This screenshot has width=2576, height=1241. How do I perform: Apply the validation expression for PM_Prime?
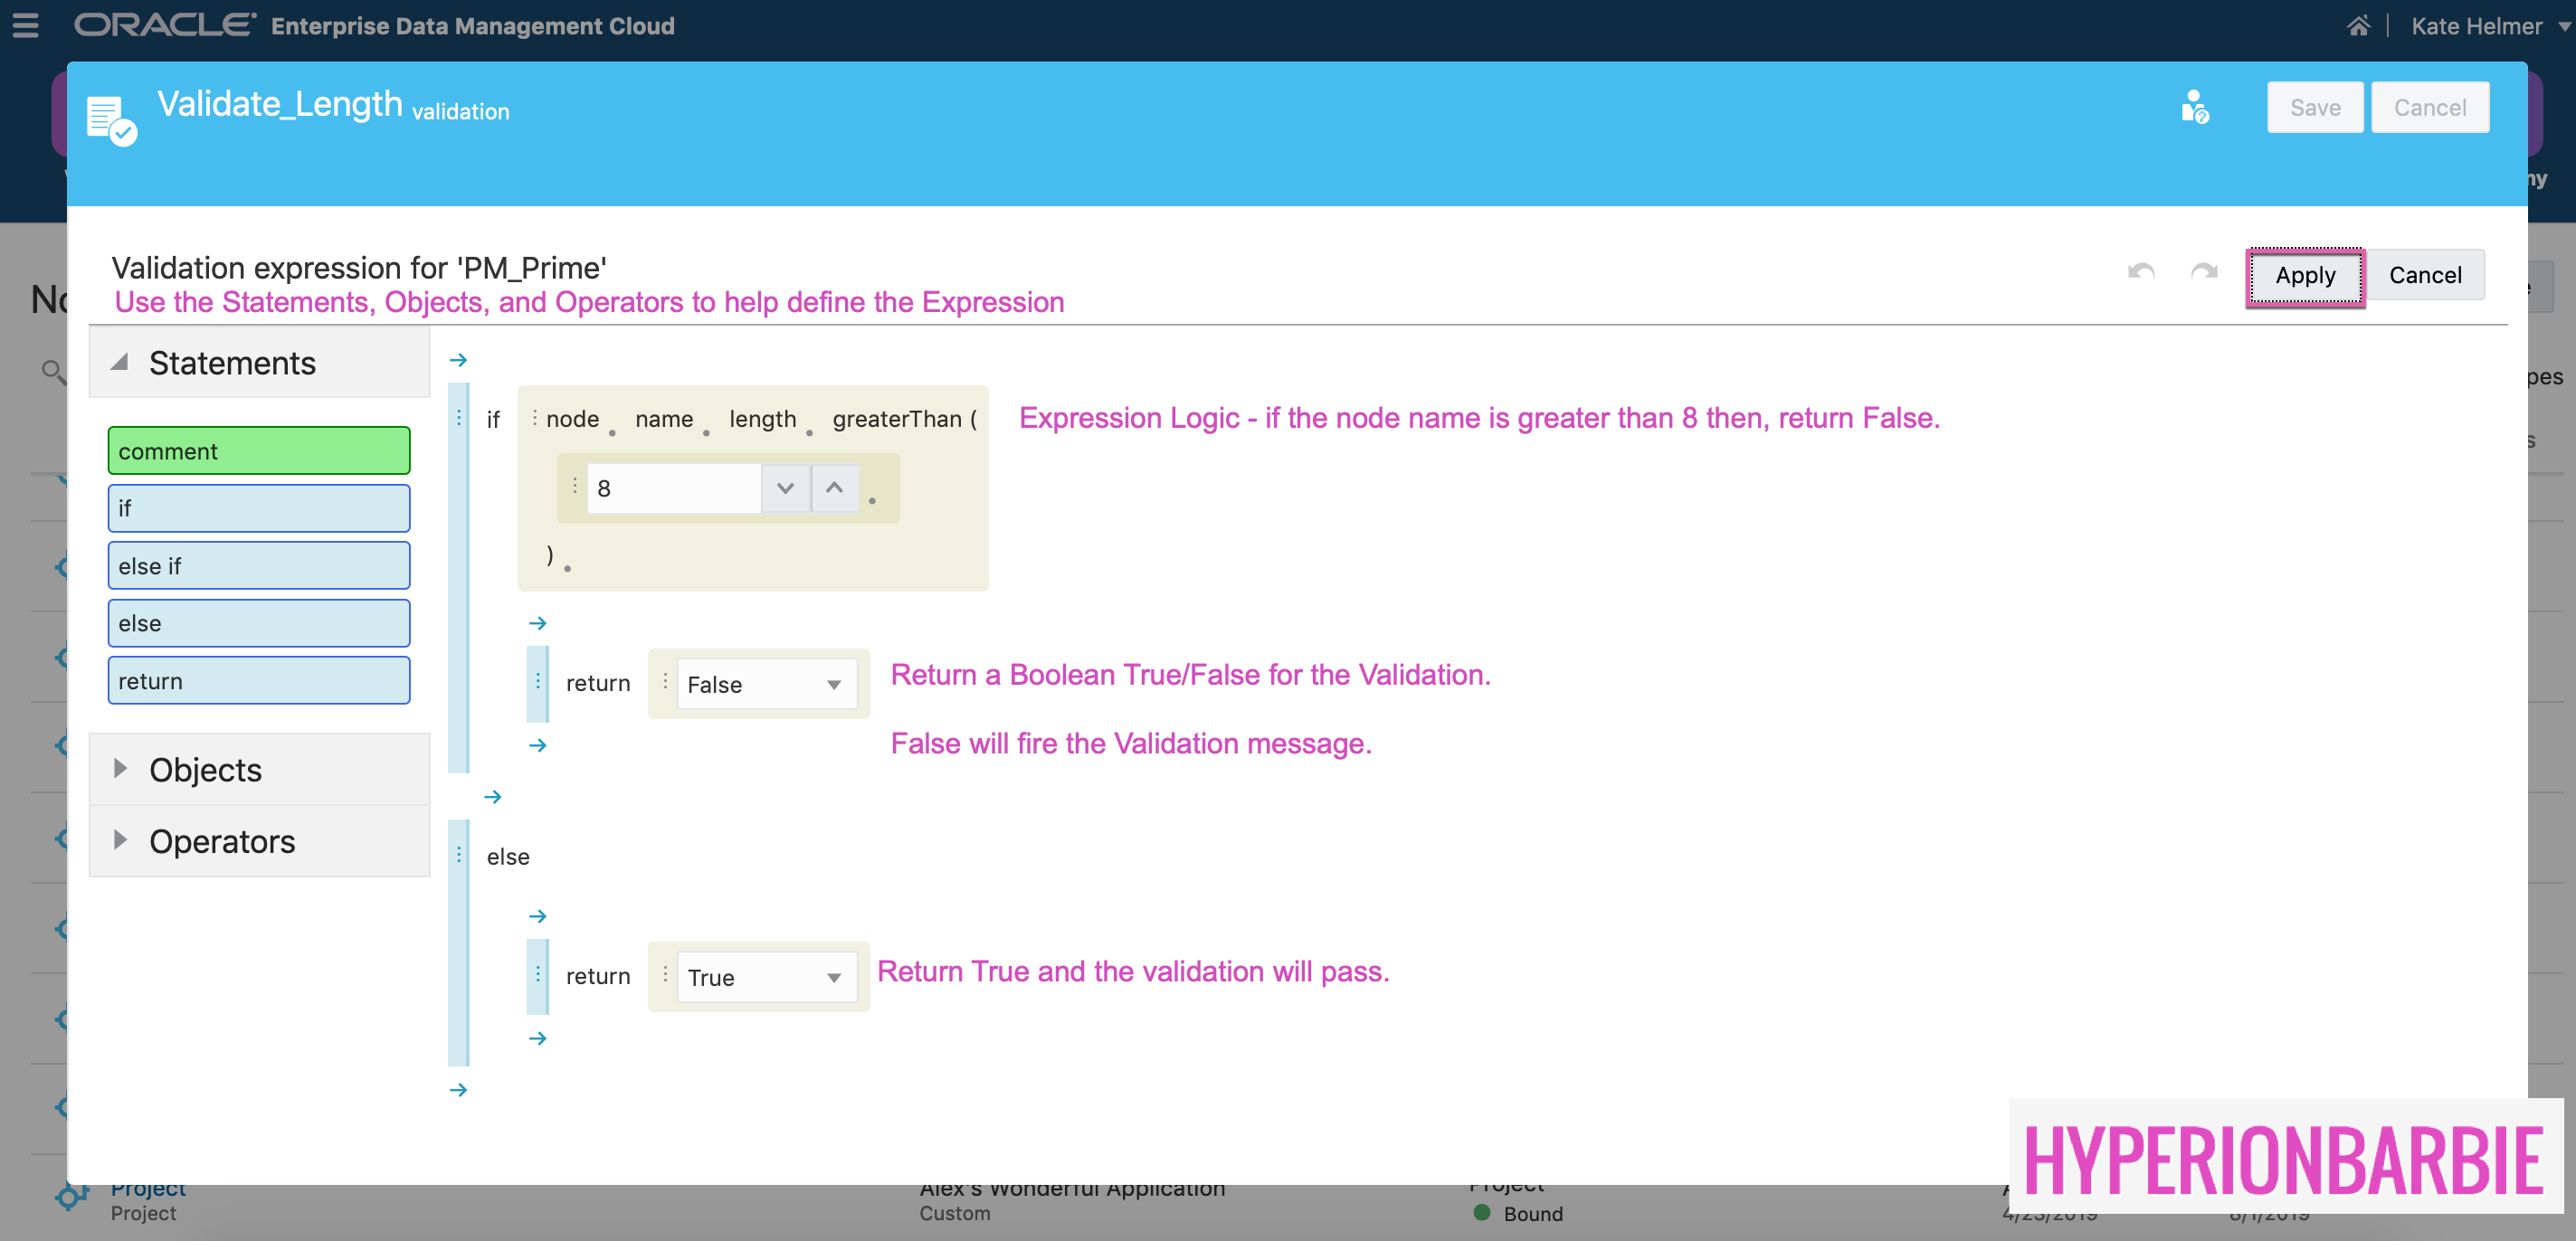pos(2305,276)
